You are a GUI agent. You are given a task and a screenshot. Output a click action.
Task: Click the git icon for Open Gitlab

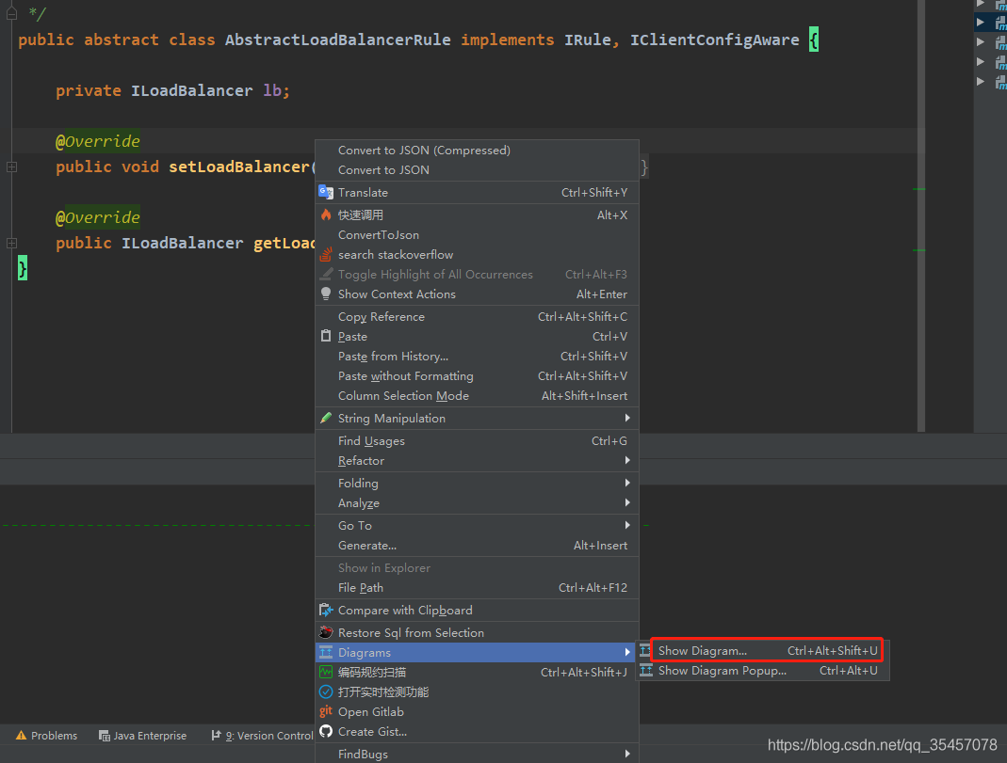click(x=326, y=711)
